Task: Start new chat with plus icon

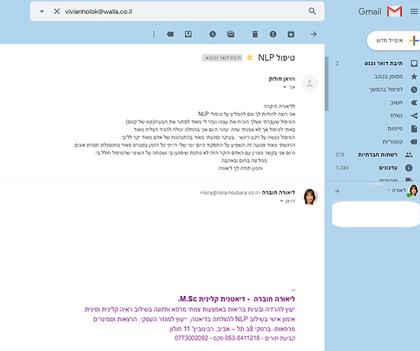Action: (x=338, y=192)
